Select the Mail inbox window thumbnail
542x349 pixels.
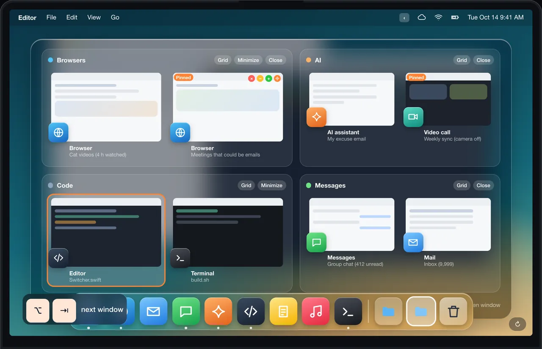448,224
